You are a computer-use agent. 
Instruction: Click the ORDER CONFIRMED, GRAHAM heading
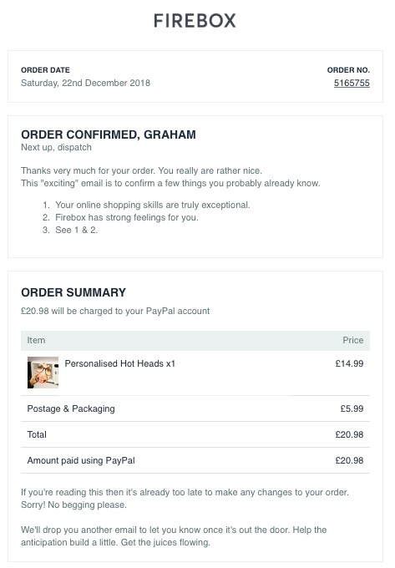109,134
